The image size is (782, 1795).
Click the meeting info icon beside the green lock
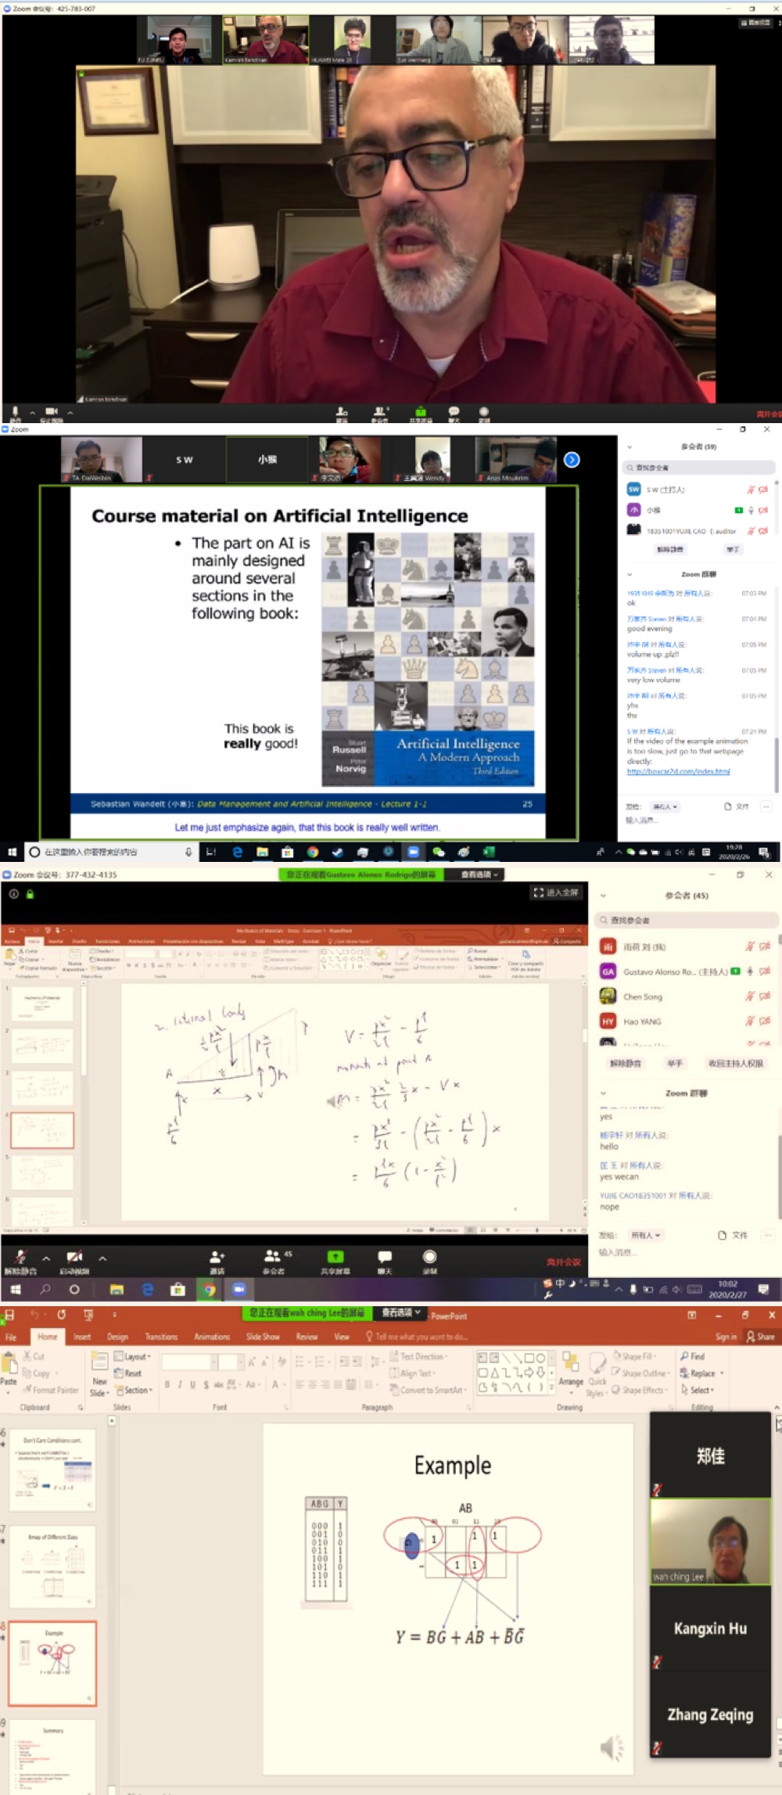pyautogui.click(x=13, y=894)
